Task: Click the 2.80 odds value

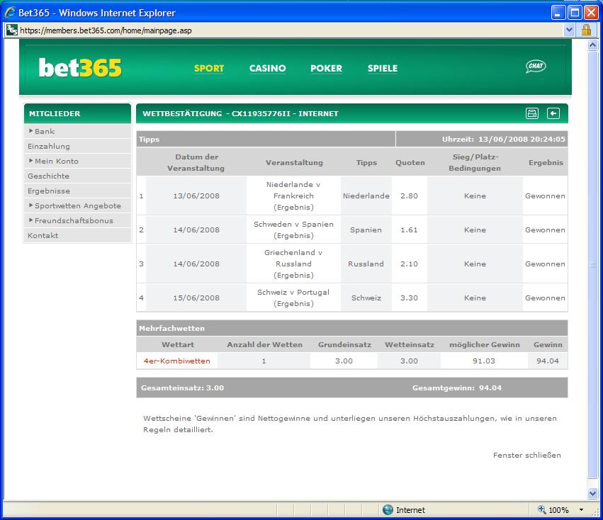Action: (x=409, y=196)
